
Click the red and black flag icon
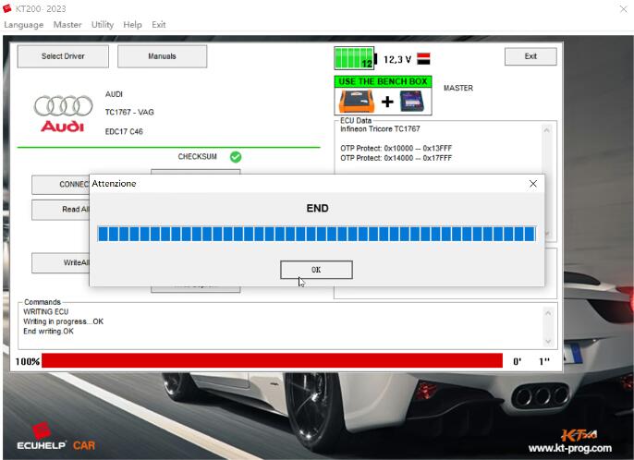point(423,58)
